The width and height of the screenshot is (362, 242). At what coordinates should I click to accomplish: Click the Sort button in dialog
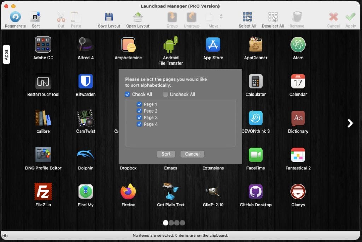(166, 154)
